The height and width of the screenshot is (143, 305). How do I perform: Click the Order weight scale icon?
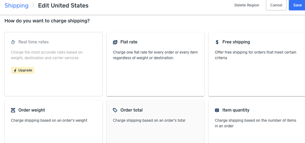point(13,110)
